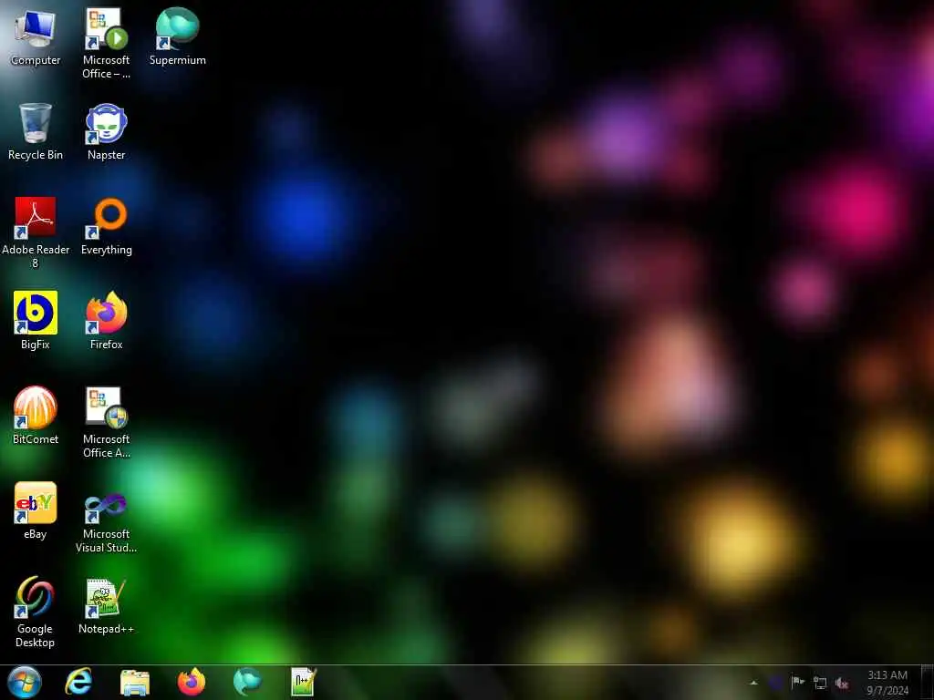Select the eBay desktop shortcut
This screenshot has width=934, height=700.
pos(36,510)
